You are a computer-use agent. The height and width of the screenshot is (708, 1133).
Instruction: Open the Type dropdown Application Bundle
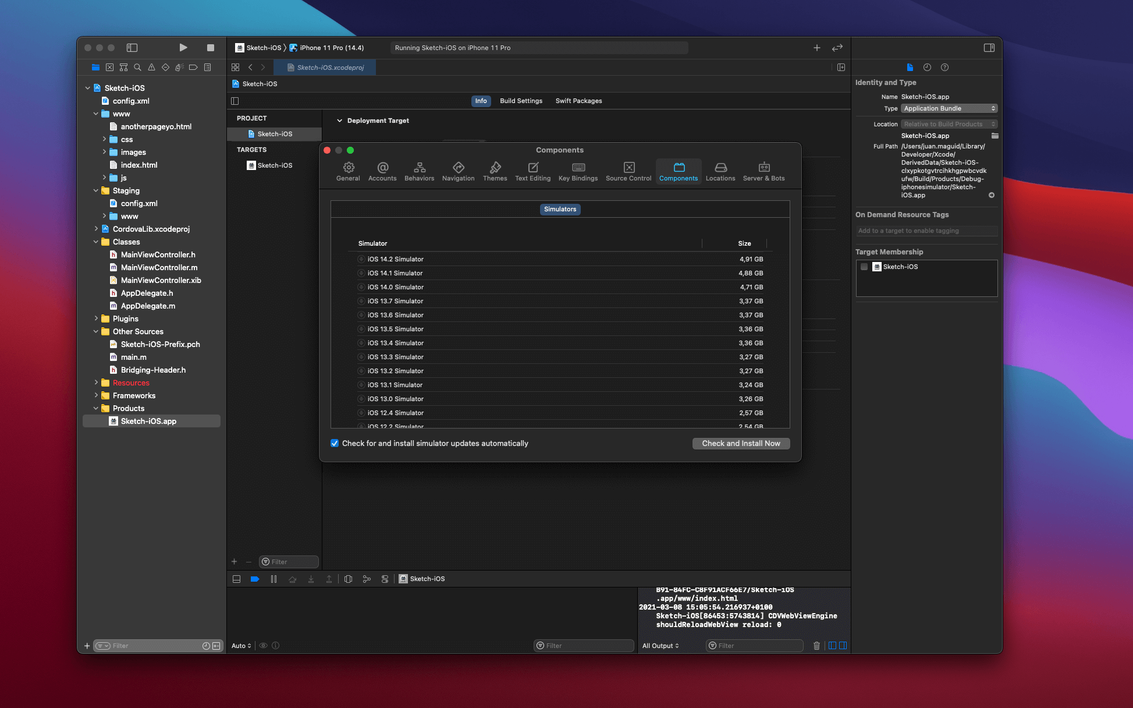coord(949,108)
